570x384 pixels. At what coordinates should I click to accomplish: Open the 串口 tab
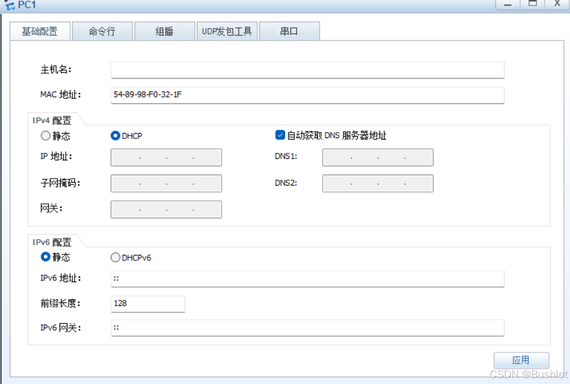[x=289, y=31]
